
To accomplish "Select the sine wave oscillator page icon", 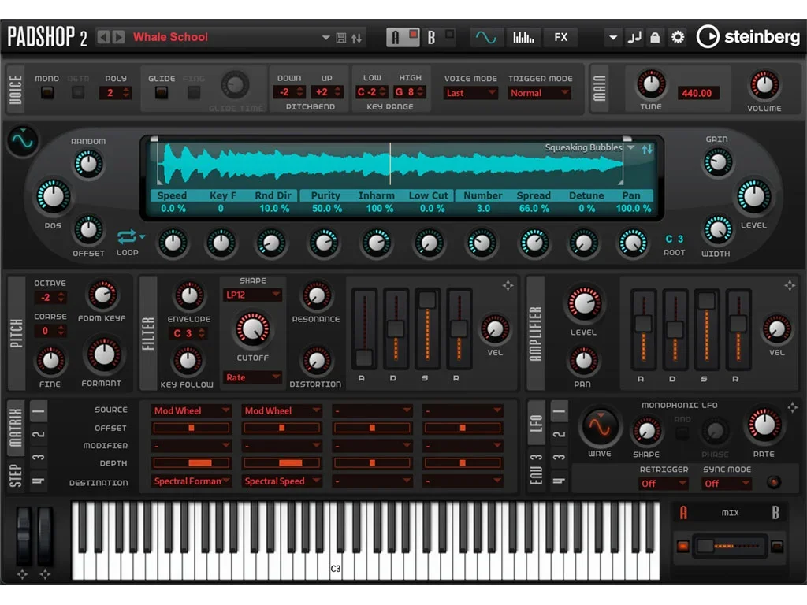I will 486,37.
